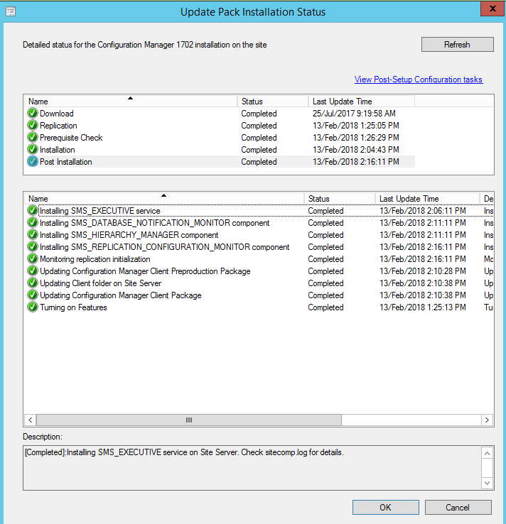Click the check icon for Installing SMS_EXECUTIVE service

click(33, 211)
